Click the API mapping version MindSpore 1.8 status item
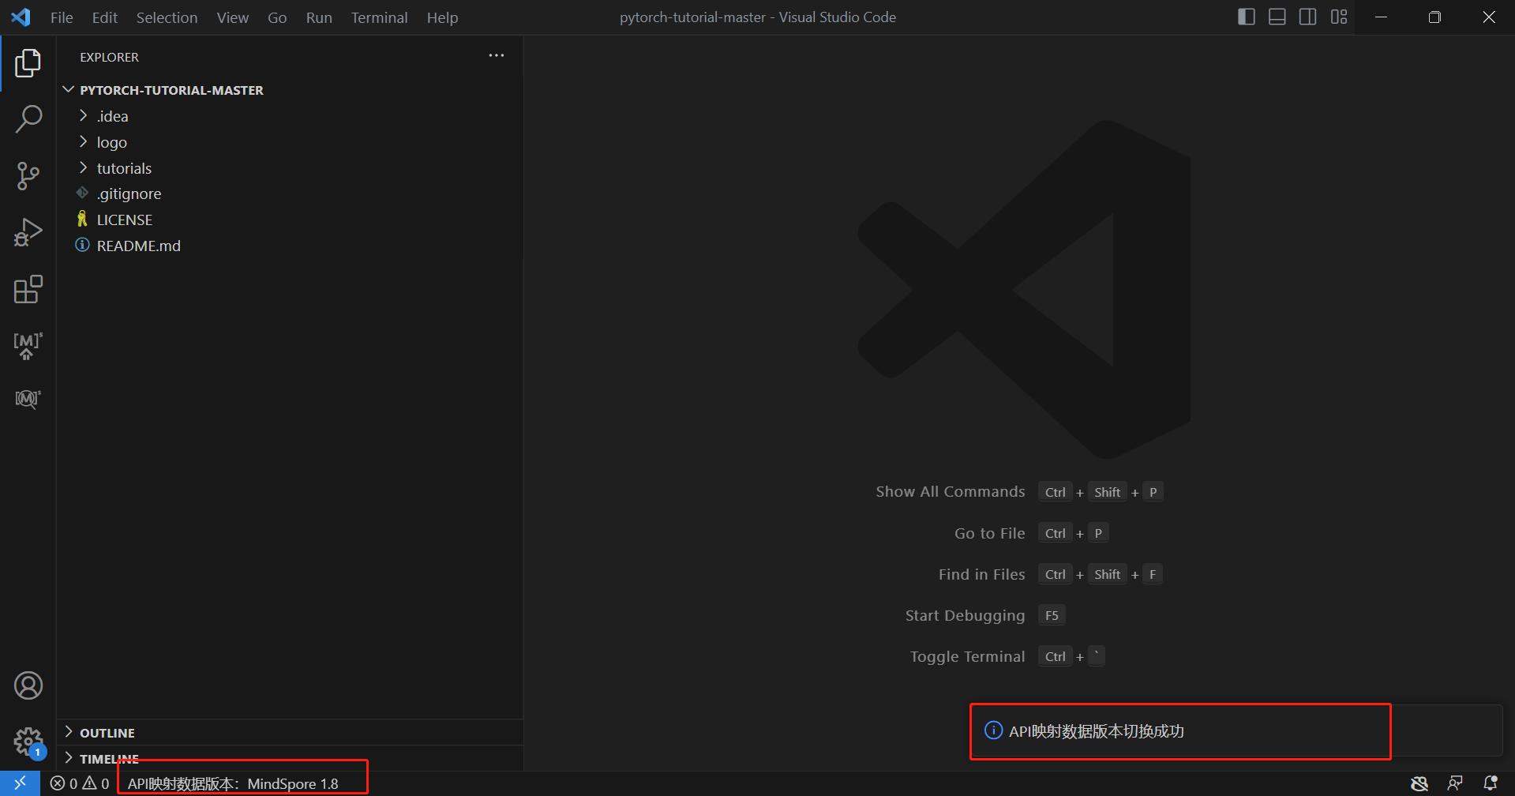The image size is (1515, 796). coord(233,783)
